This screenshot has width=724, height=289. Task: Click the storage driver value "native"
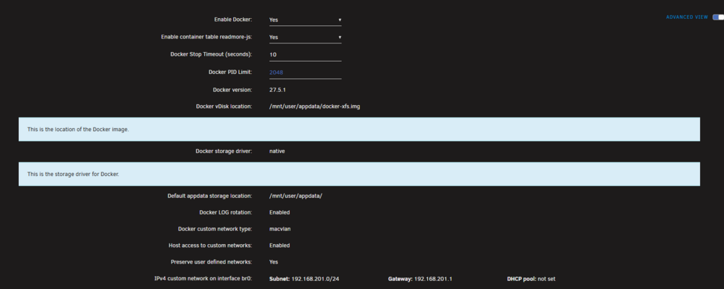pyautogui.click(x=277, y=151)
